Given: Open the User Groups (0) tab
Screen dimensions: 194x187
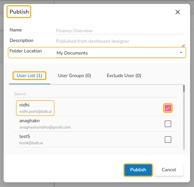Looking at the screenshot, I should point(74,76).
